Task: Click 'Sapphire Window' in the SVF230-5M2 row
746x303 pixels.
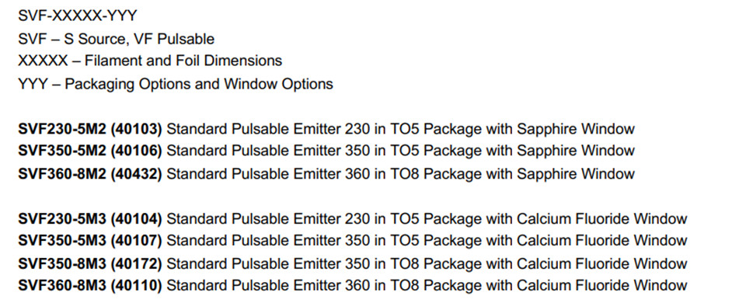Action: (576, 129)
